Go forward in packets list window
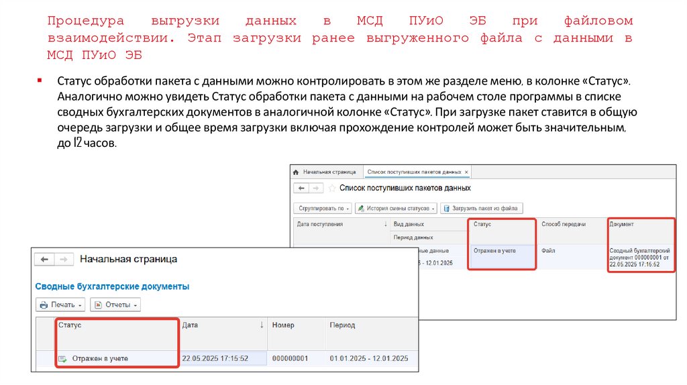Viewport: 687px width, 385px height. (x=316, y=188)
